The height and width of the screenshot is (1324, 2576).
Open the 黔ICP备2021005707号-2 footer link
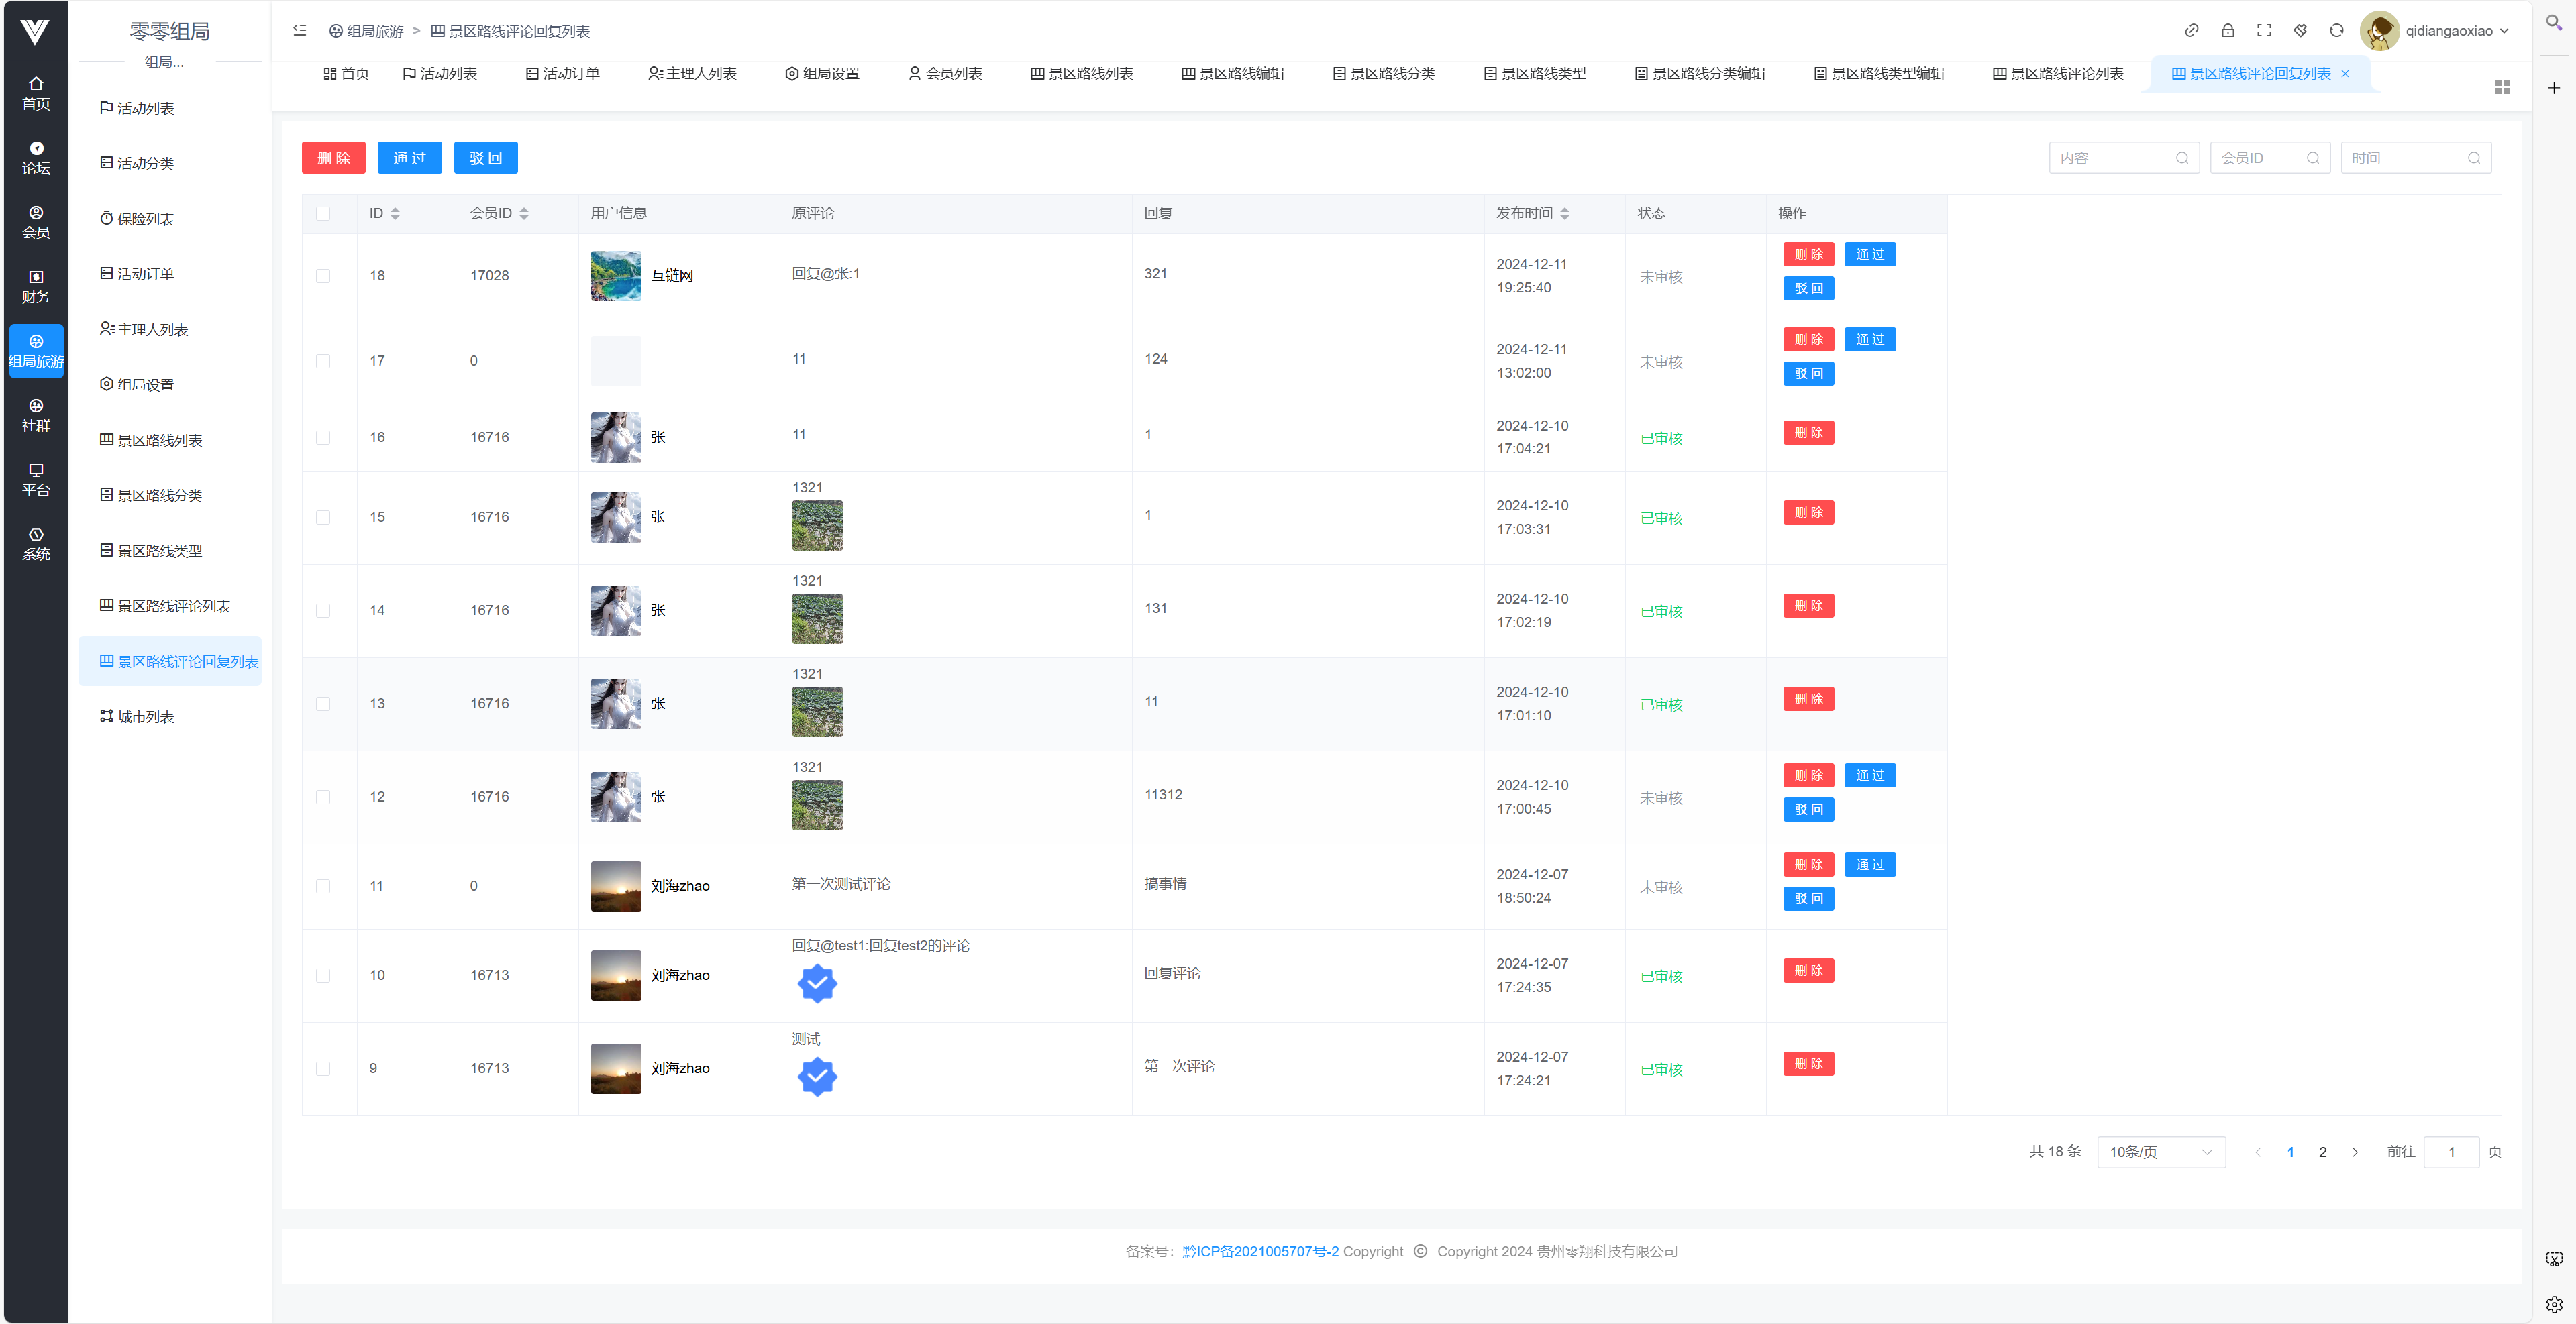1260,1251
